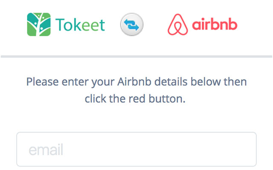Click the Tokeet green tree logo icon
The image size is (273, 170).
coord(39,24)
